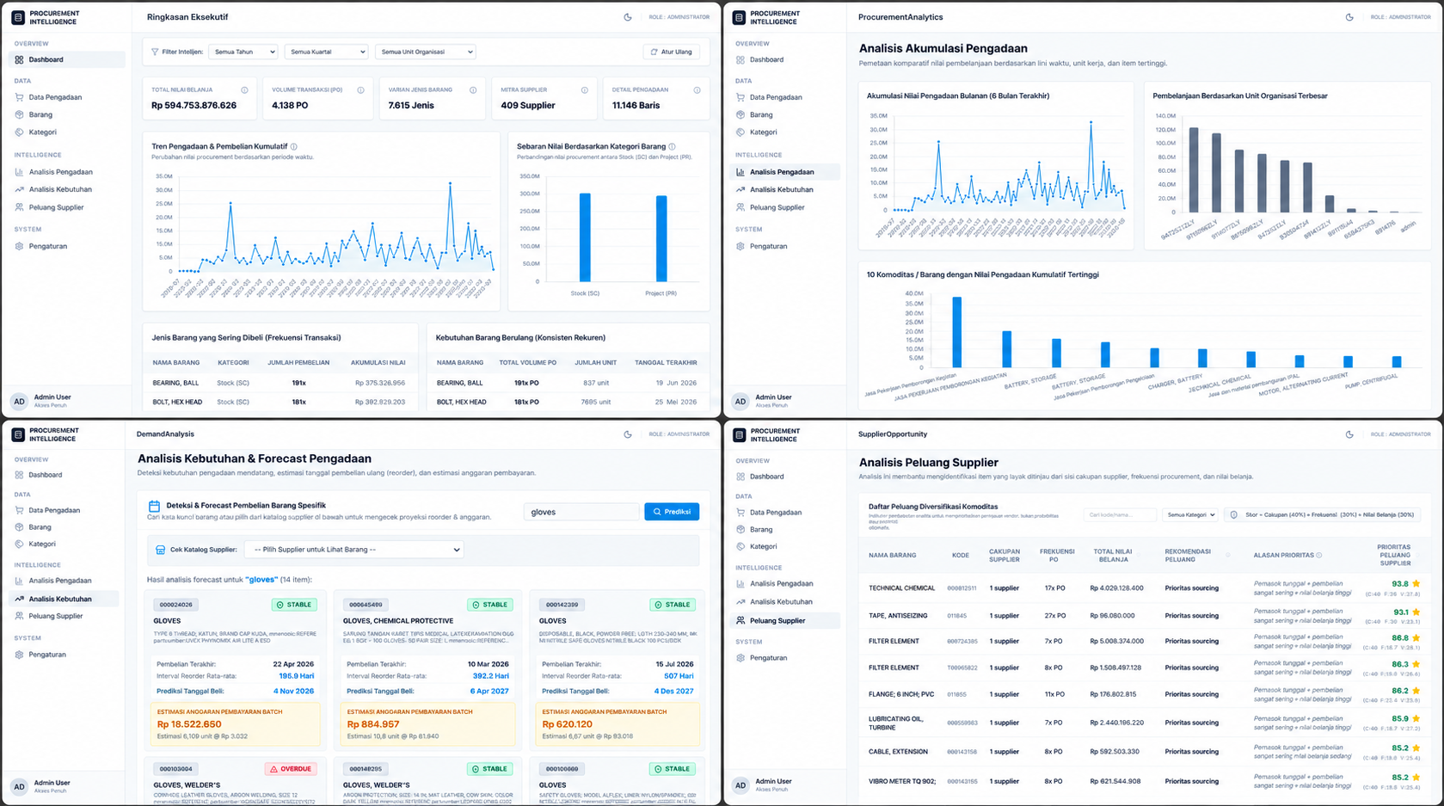
Task: Toggle dark mode in ProcurementAnalytics header
Action: 1349,17
